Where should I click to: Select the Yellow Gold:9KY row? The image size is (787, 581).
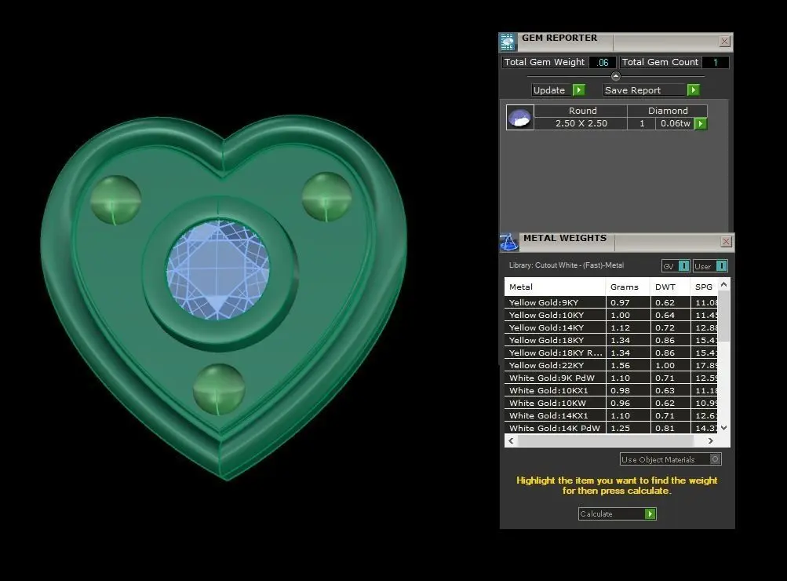click(611, 302)
